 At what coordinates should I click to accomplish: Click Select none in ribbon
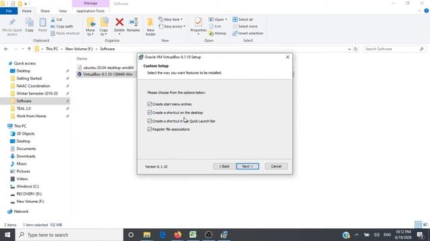[x=245, y=27]
